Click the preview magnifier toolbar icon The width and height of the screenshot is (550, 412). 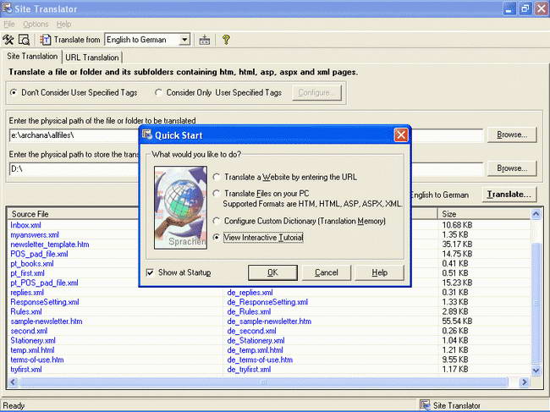click(x=24, y=40)
